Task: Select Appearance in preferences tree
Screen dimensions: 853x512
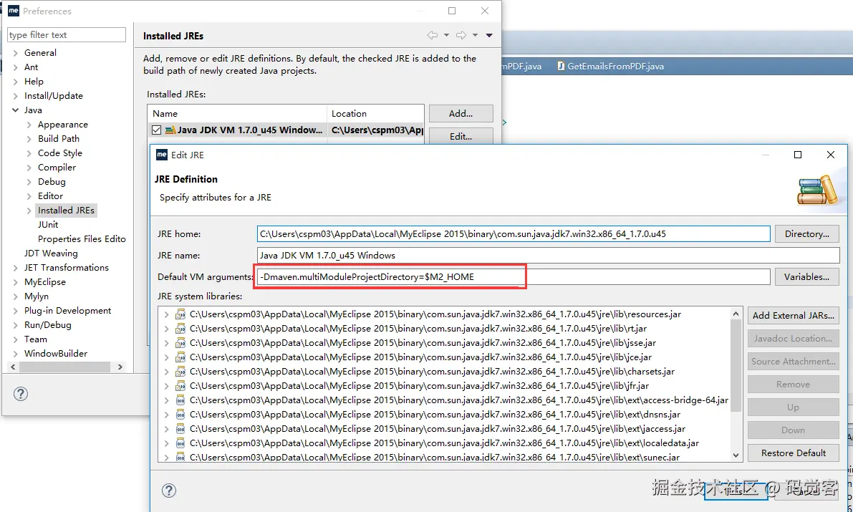Action: [62, 125]
